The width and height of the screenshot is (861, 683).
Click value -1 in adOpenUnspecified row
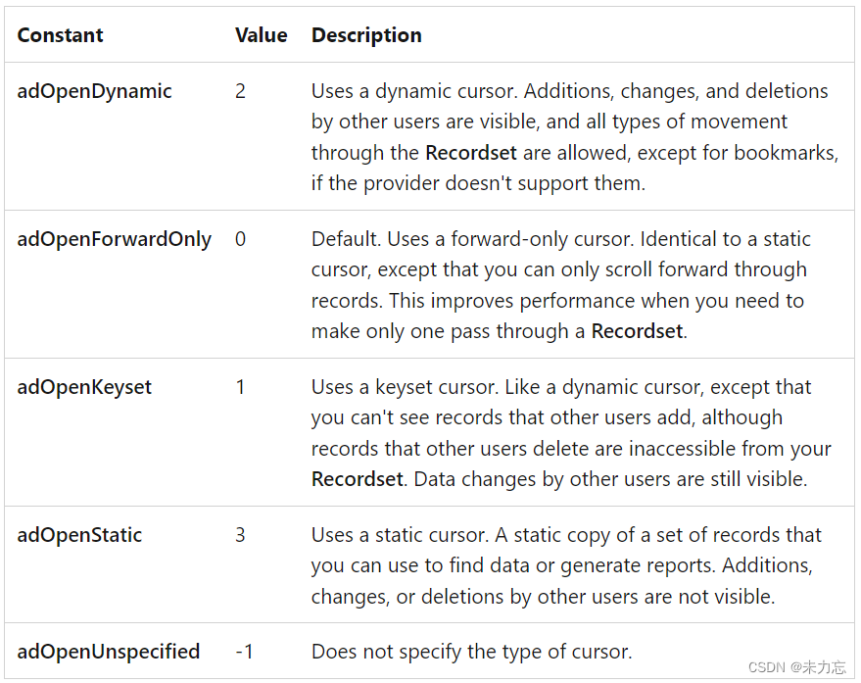[x=244, y=652]
